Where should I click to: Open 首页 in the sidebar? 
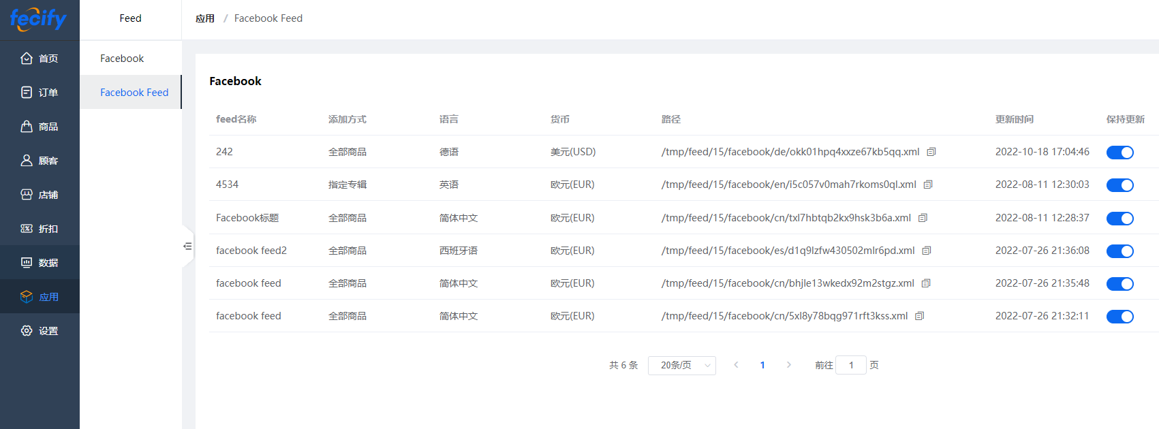point(40,59)
